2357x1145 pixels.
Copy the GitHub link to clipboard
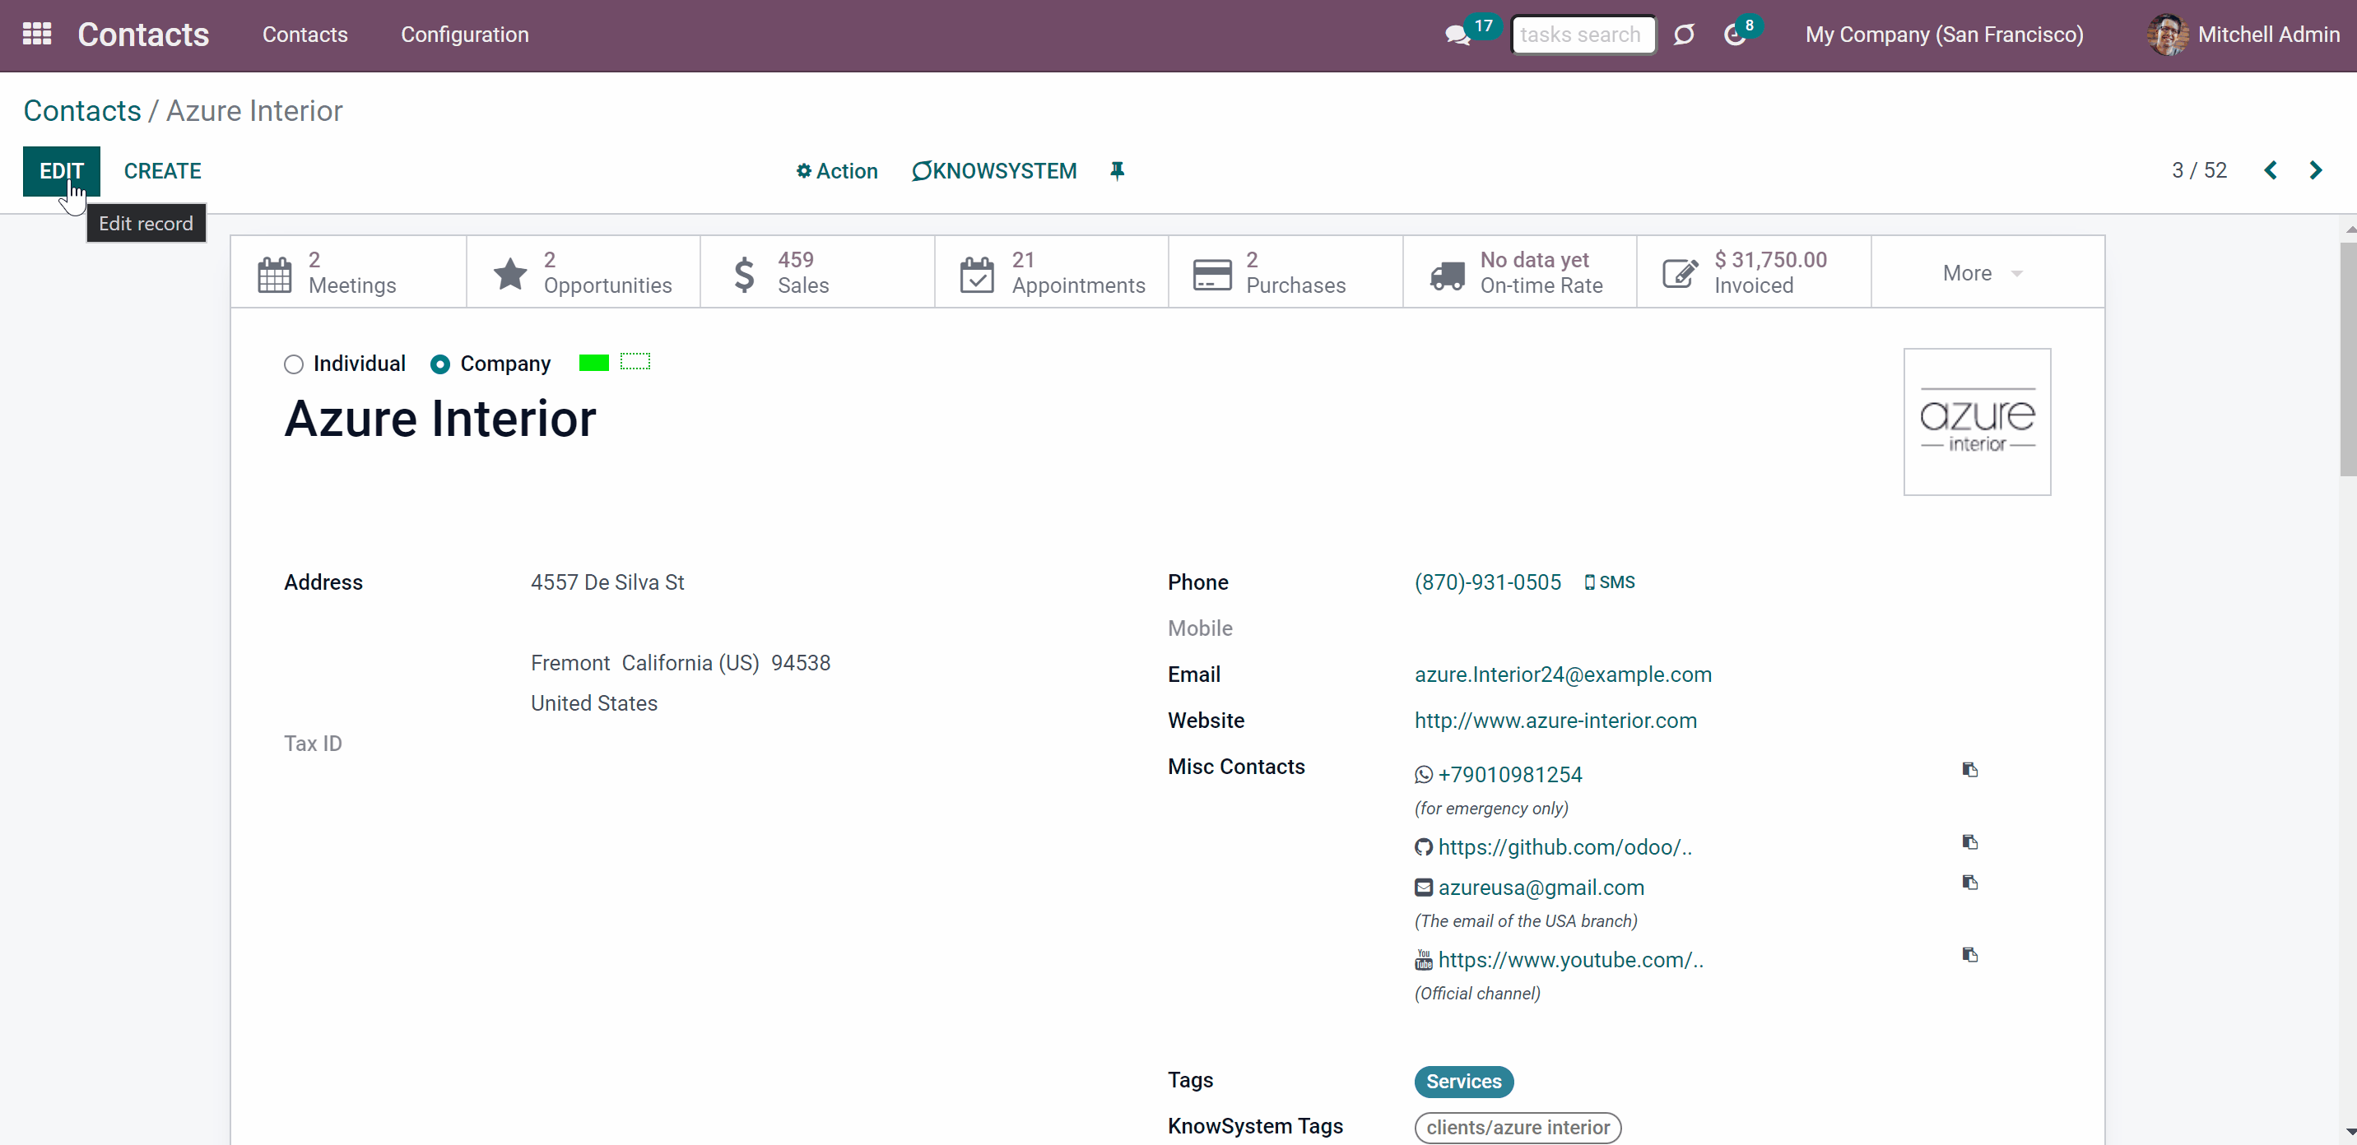click(x=1970, y=842)
